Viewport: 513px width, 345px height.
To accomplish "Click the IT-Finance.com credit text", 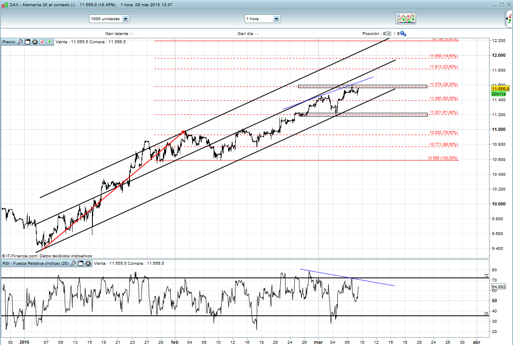I will (x=20, y=256).
